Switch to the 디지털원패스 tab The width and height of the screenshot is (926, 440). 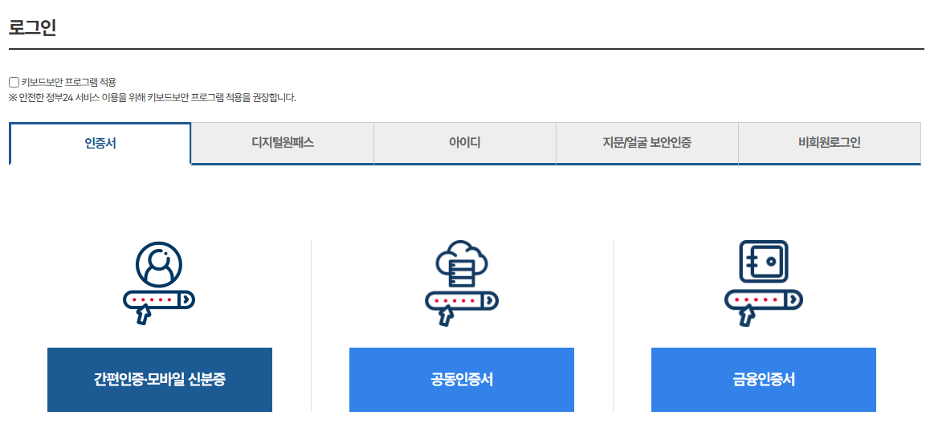click(283, 143)
